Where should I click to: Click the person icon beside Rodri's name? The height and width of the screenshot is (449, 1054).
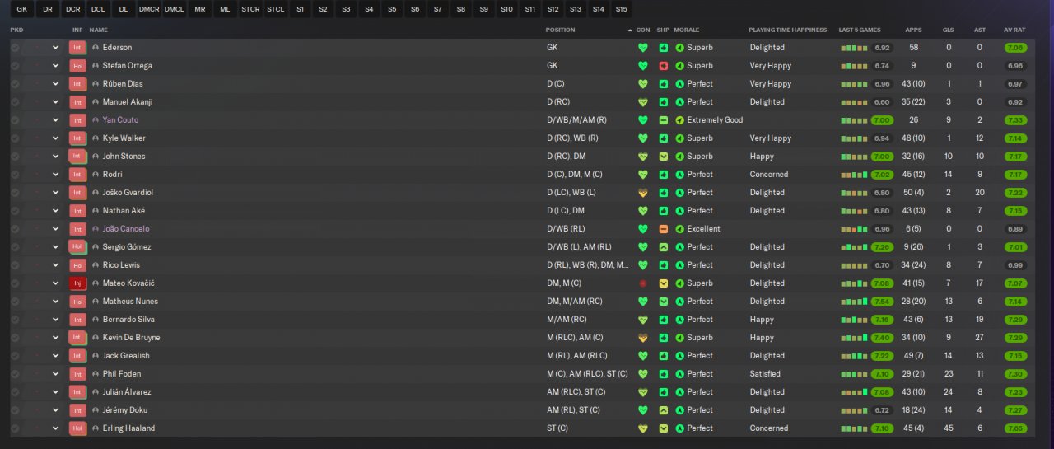[96, 175]
